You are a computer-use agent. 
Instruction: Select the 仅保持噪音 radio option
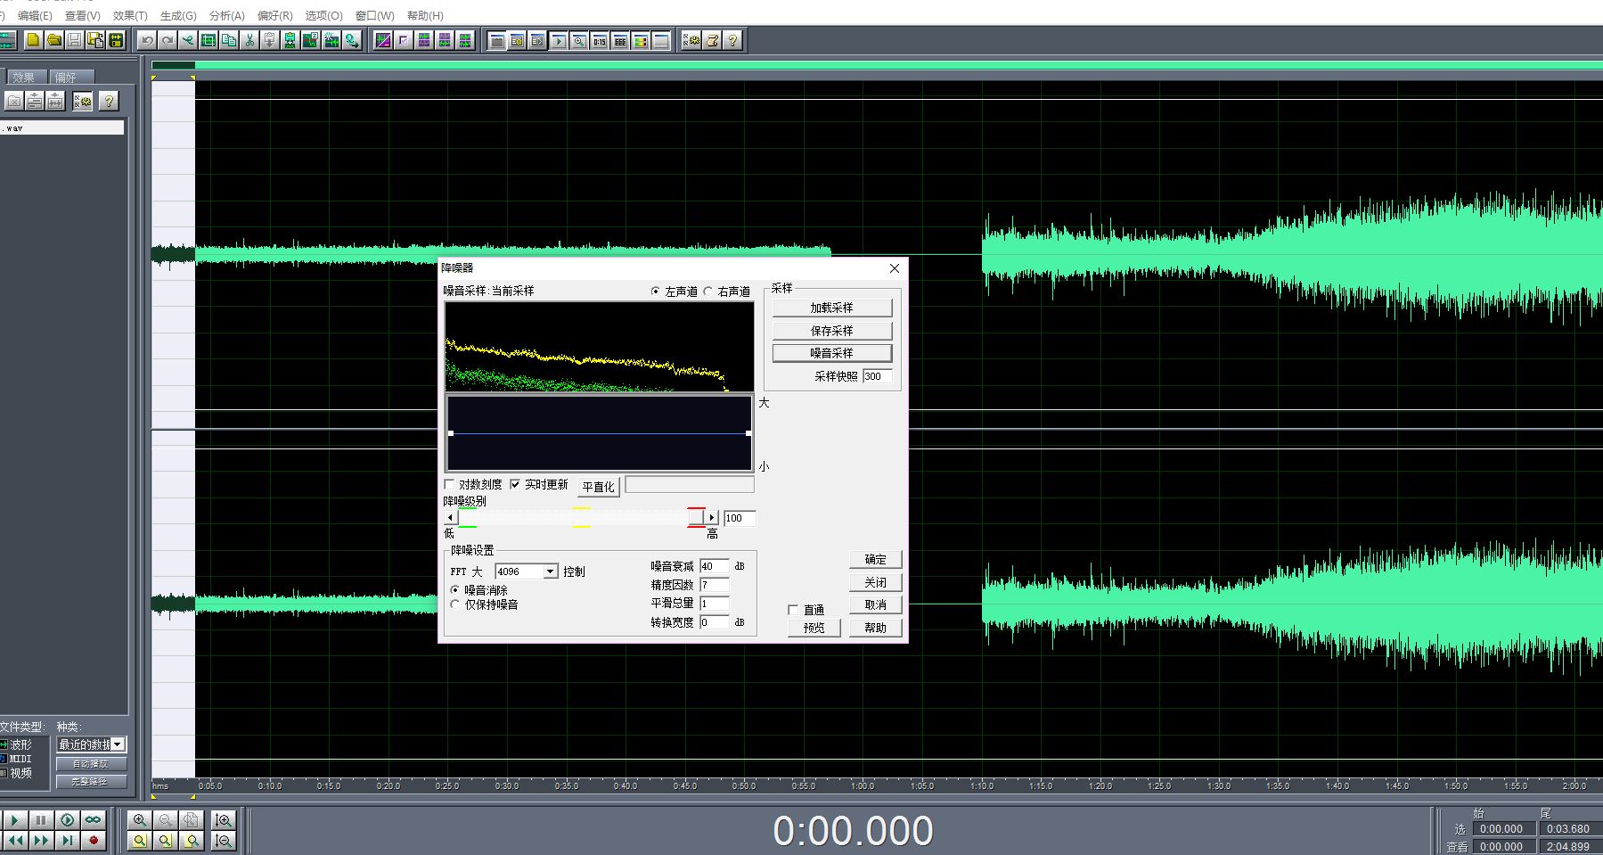click(455, 604)
